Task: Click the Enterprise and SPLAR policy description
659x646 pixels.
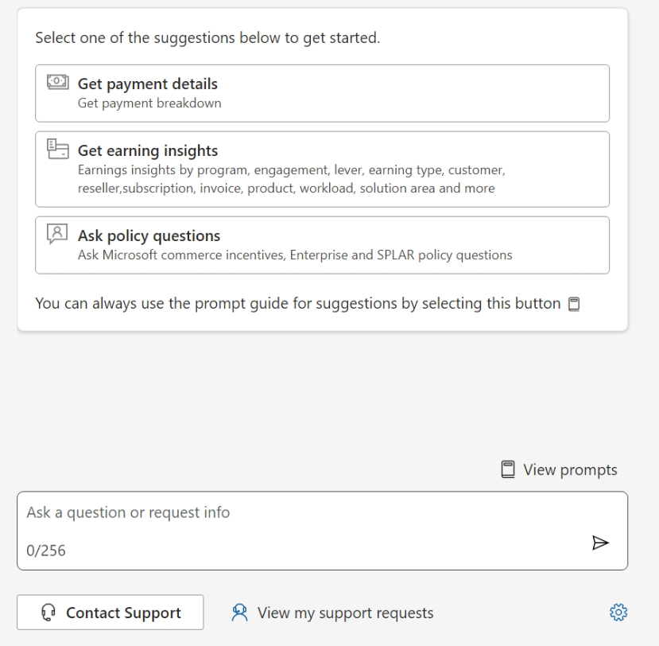Action: [x=294, y=255]
